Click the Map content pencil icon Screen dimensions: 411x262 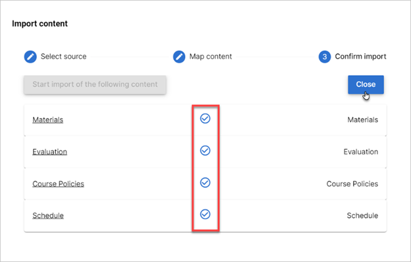pos(179,57)
